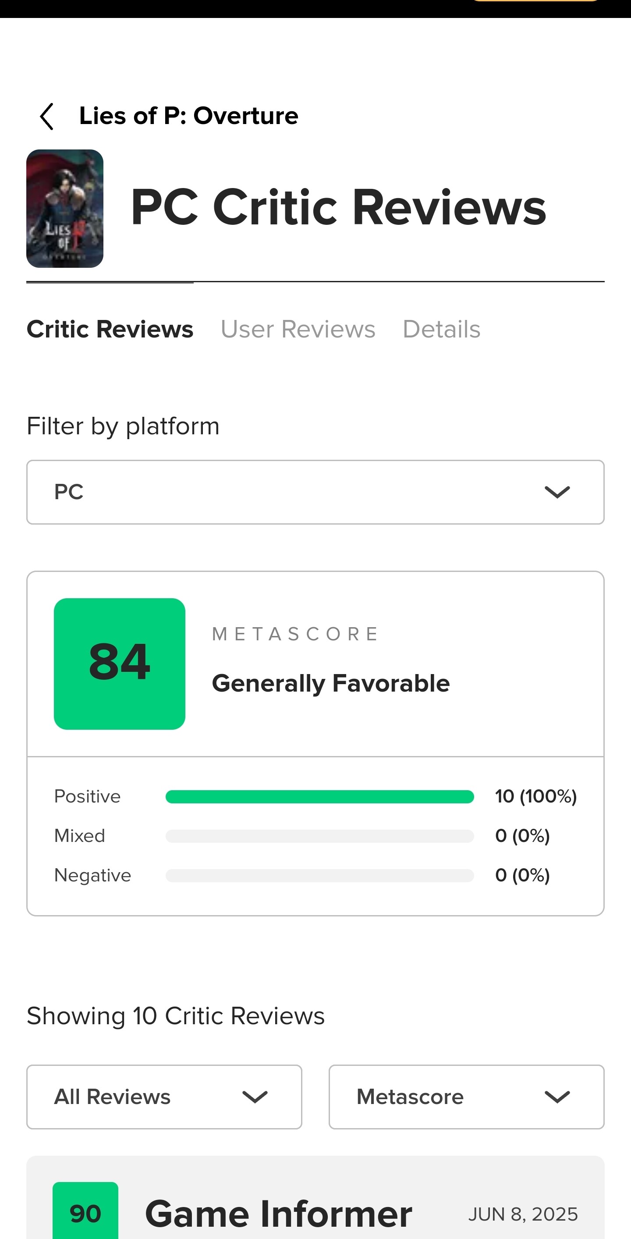Click the Metascore sort chevron arrow
The width and height of the screenshot is (631, 1239).
[x=557, y=1097]
